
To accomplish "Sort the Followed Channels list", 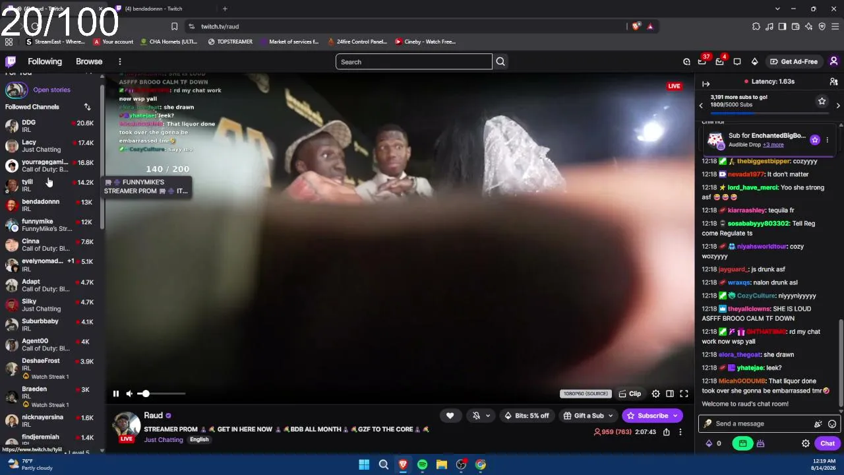I will point(87,107).
